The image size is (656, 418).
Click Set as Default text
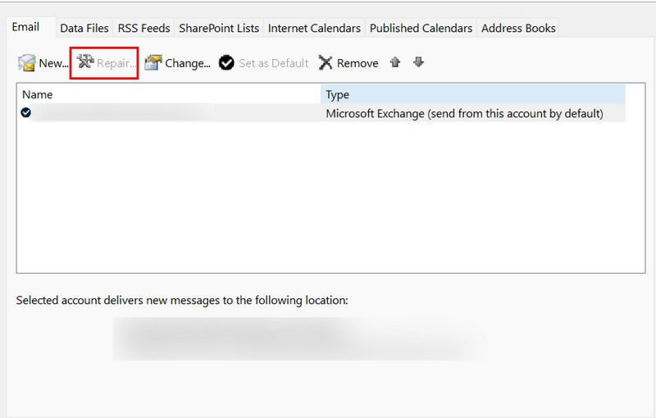pyautogui.click(x=274, y=63)
